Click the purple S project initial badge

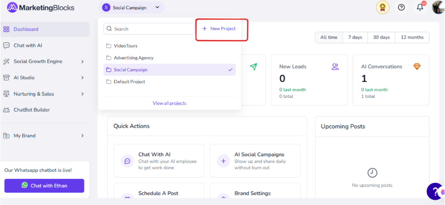tap(106, 8)
